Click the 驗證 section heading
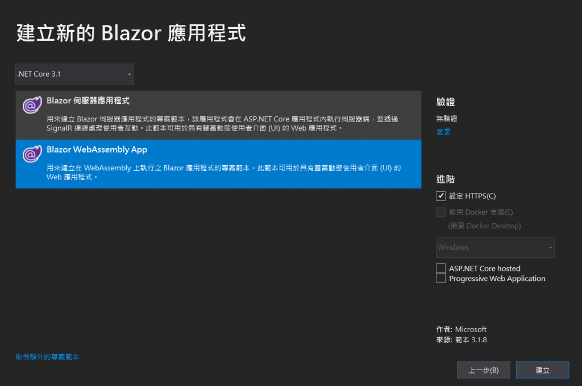The width and height of the screenshot is (582, 386). 446,102
